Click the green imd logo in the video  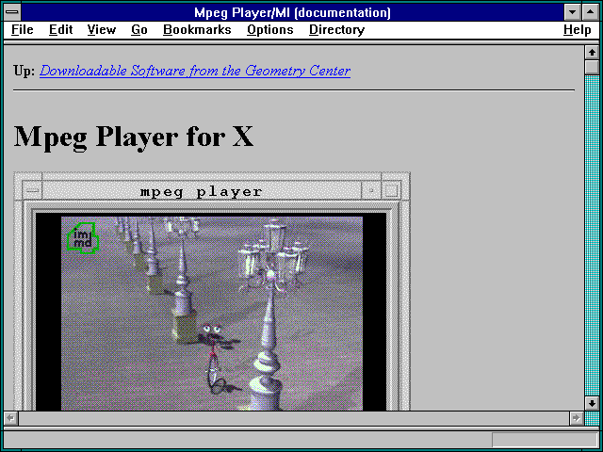click(x=83, y=238)
